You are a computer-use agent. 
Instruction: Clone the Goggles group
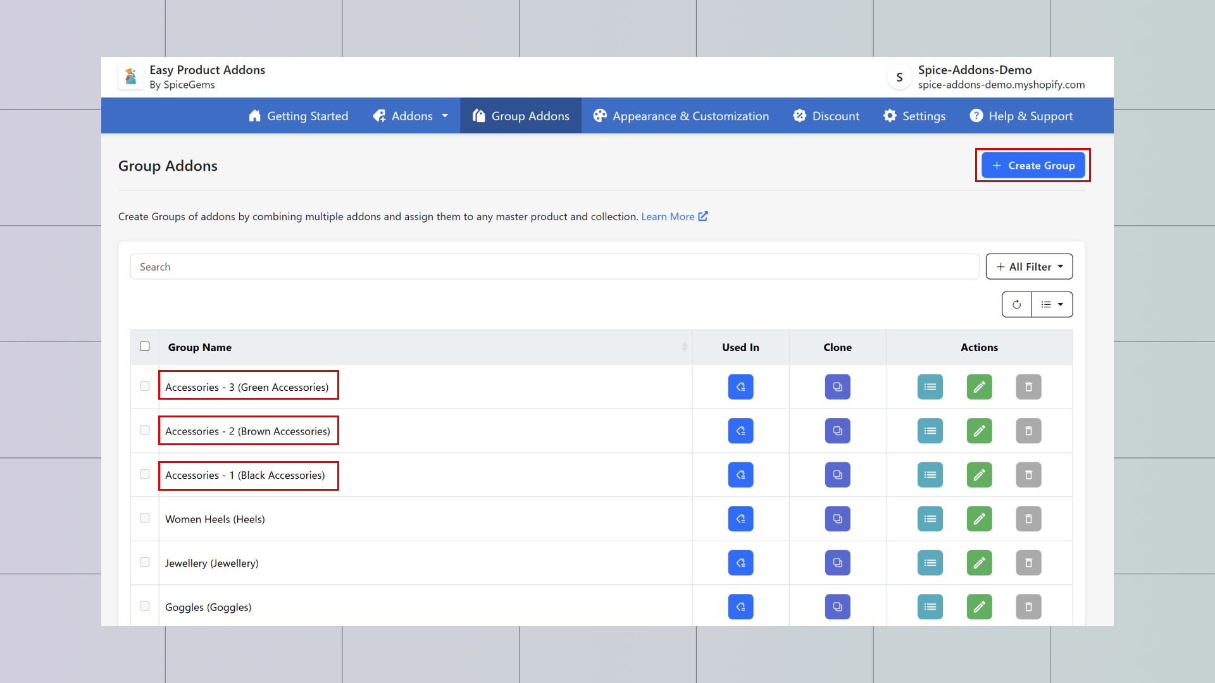pos(837,607)
